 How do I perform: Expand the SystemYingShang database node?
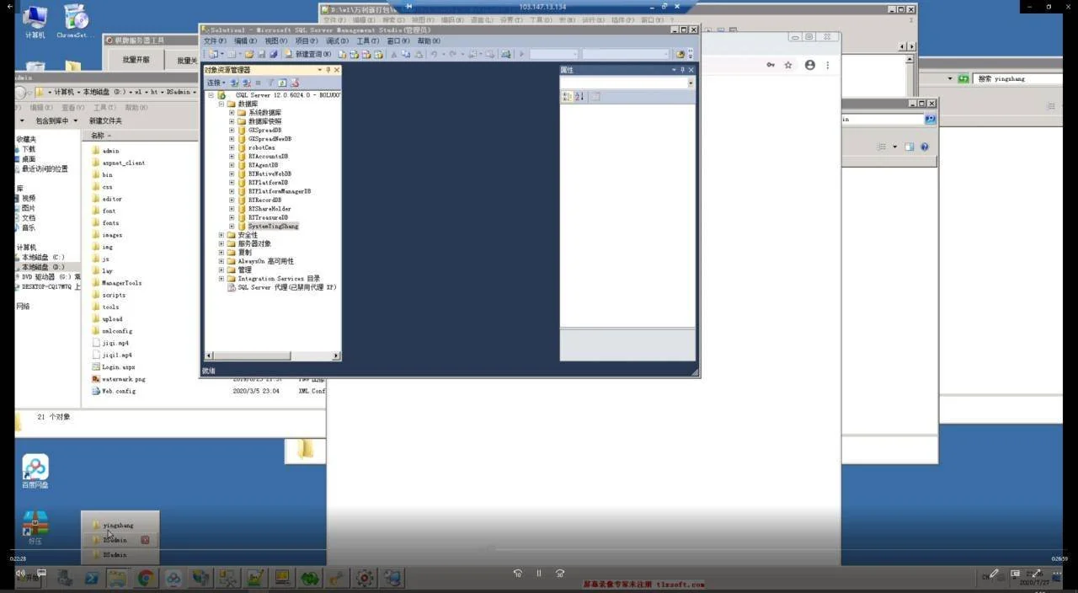[232, 227]
